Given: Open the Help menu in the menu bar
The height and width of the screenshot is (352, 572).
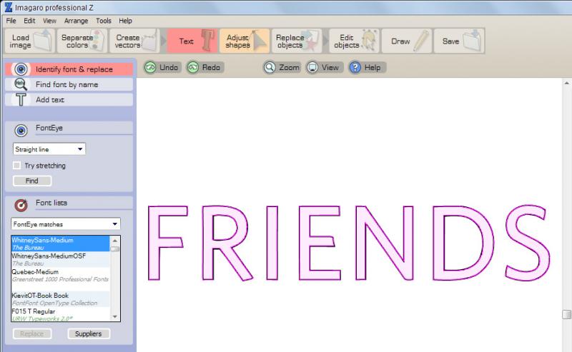Looking at the screenshot, I should point(125,21).
